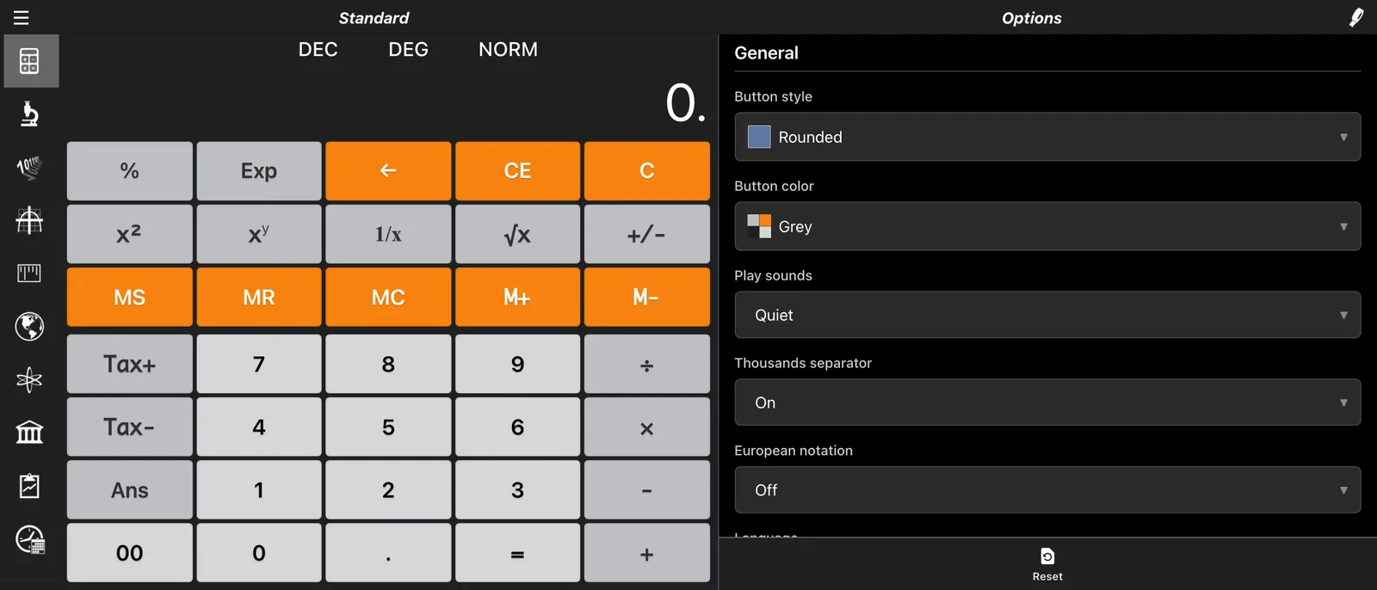Screen dimensions: 1377x590
Task: Select the standard calculator sidebar icon
Action: (31, 61)
